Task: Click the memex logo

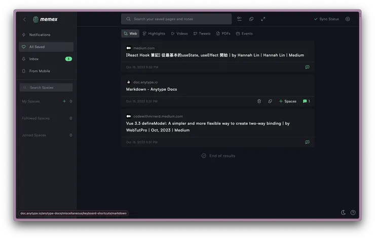Action: point(45,19)
